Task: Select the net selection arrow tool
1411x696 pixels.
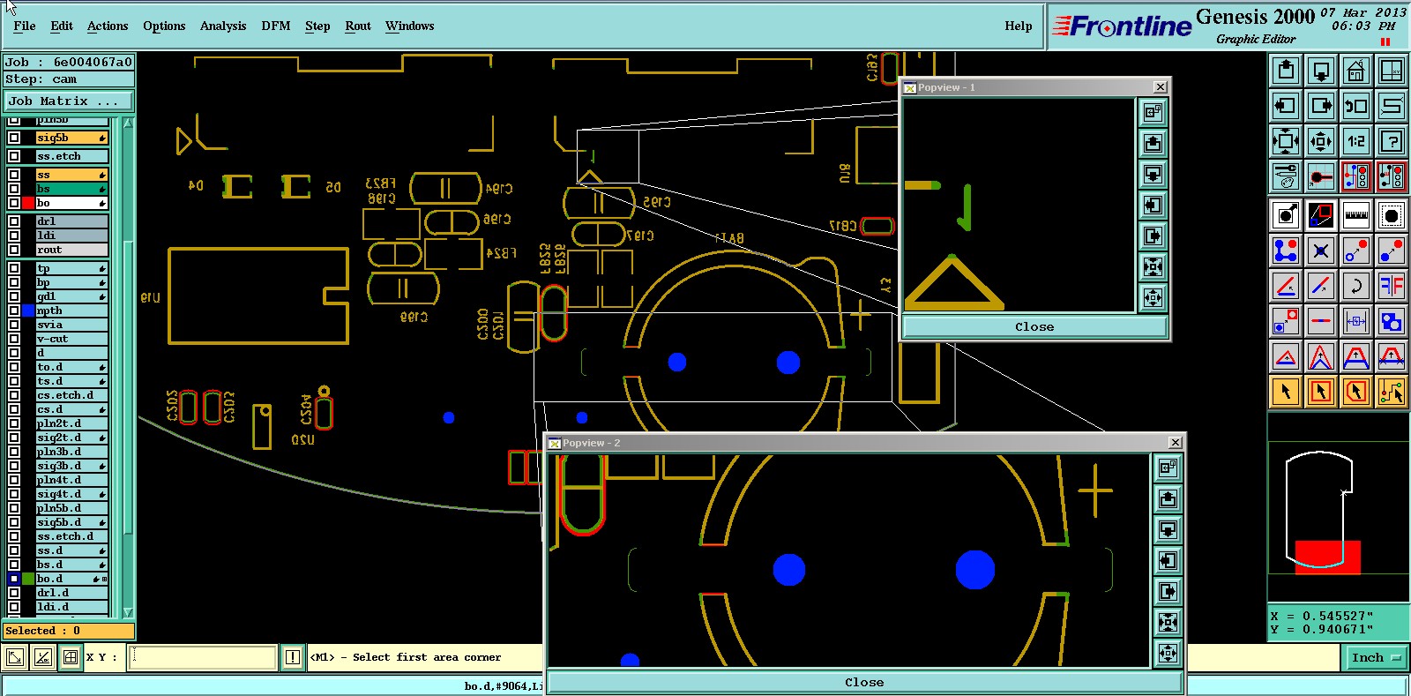Action: point(1392,391)
